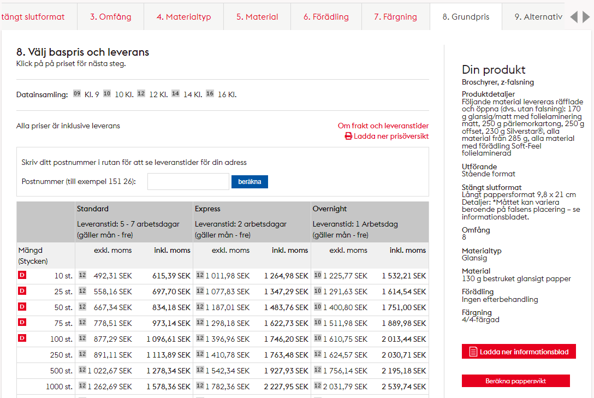Click the 16 data collection badge
Screen dimensions: 594x398
click(x=210, y=94)
